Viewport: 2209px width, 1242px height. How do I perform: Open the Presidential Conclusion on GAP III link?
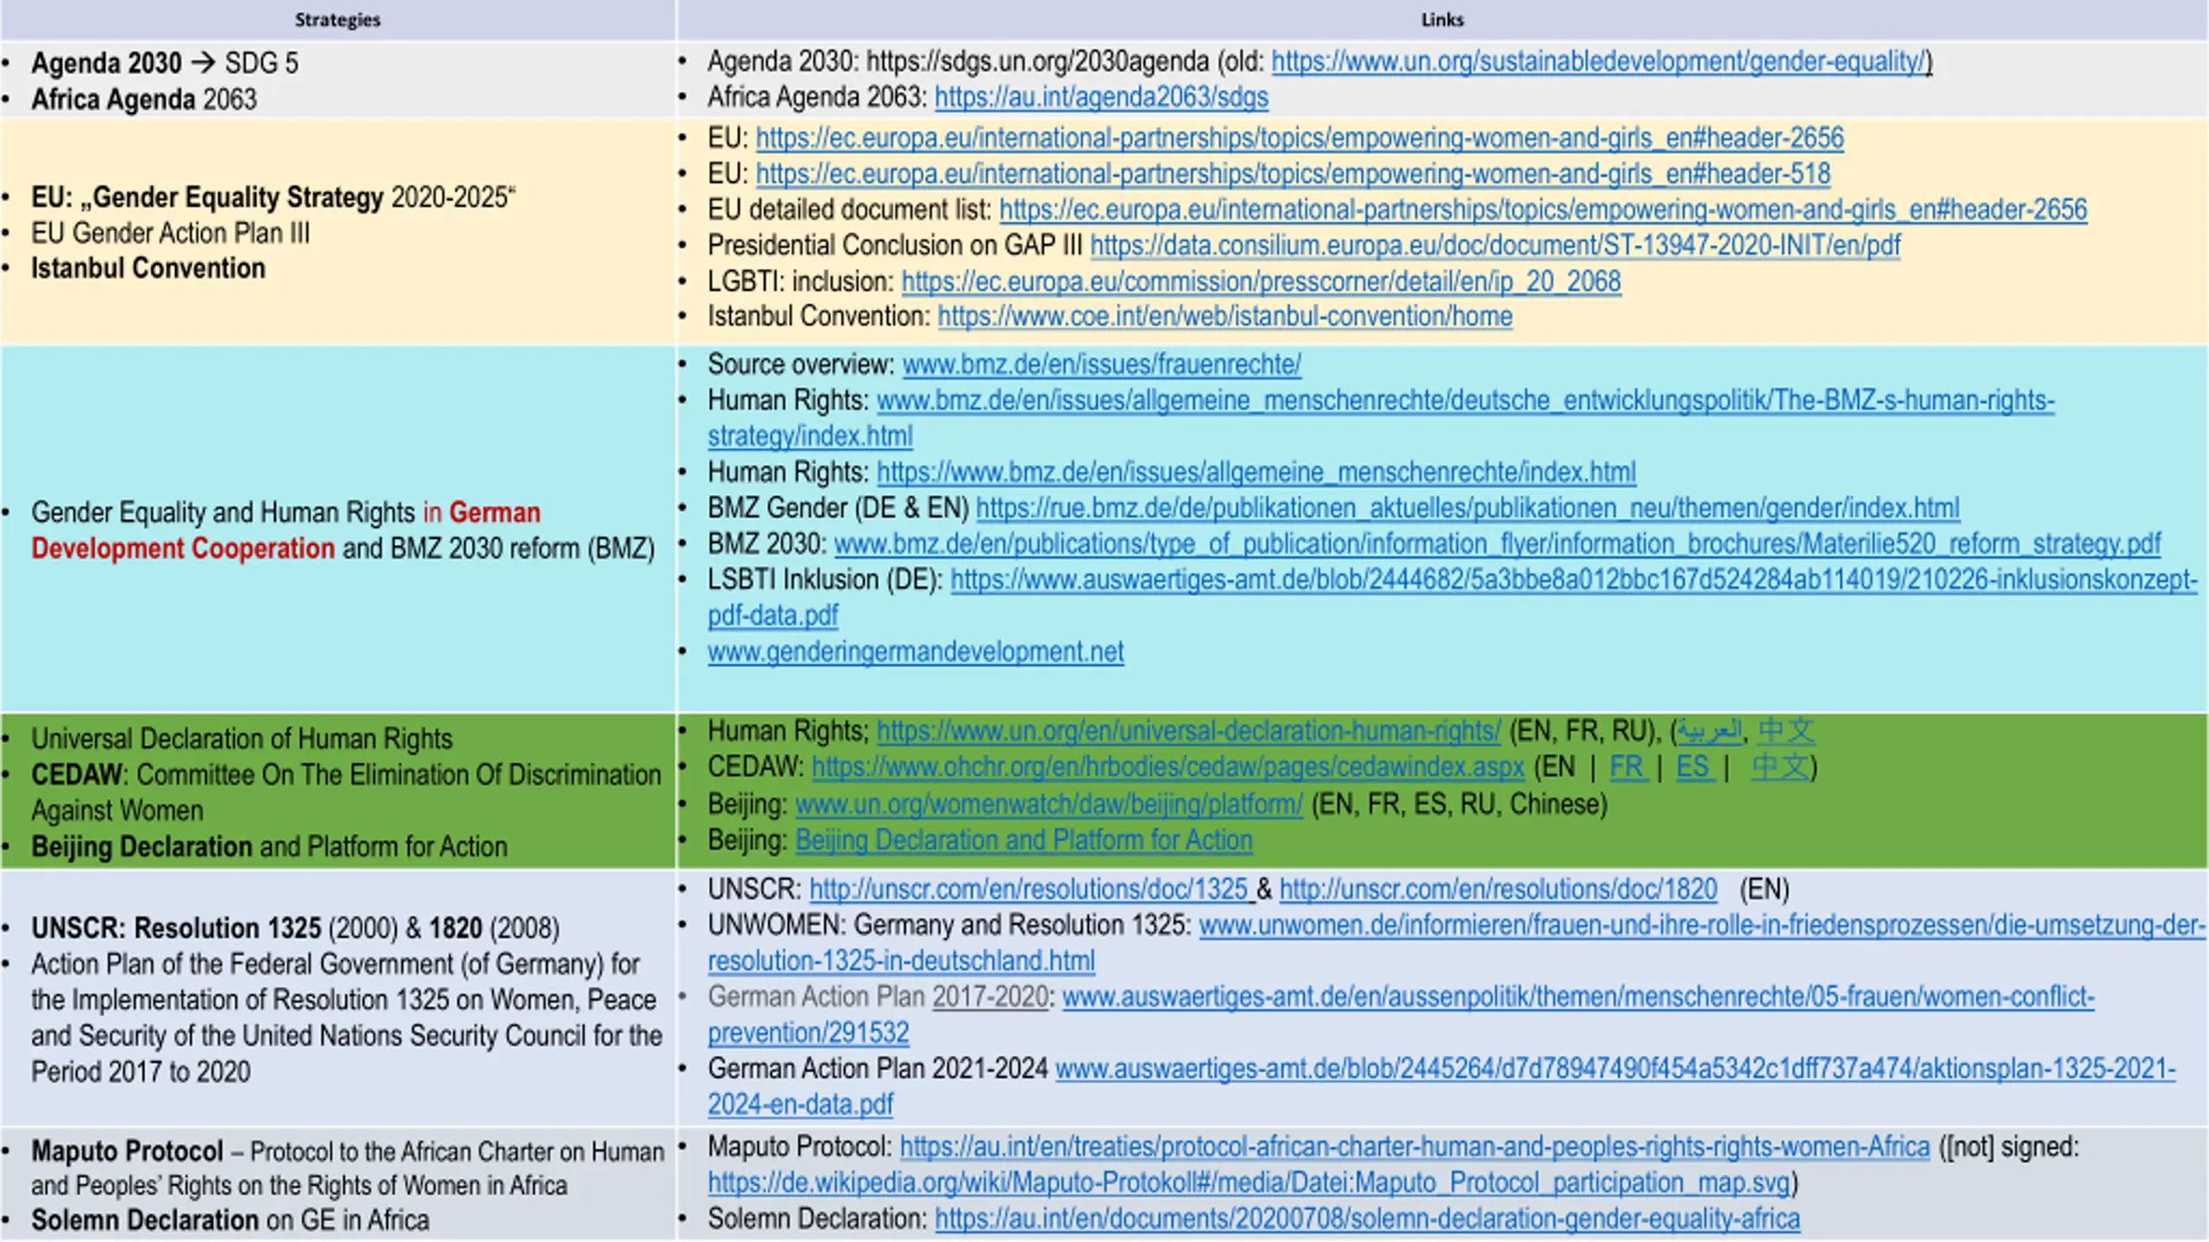coord(1495,246)
